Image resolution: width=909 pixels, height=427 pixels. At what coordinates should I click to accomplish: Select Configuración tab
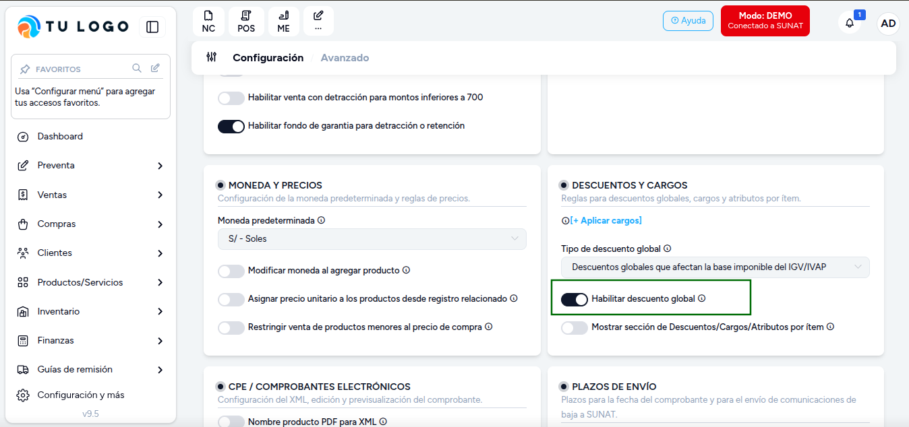click(x=268, y=58)
